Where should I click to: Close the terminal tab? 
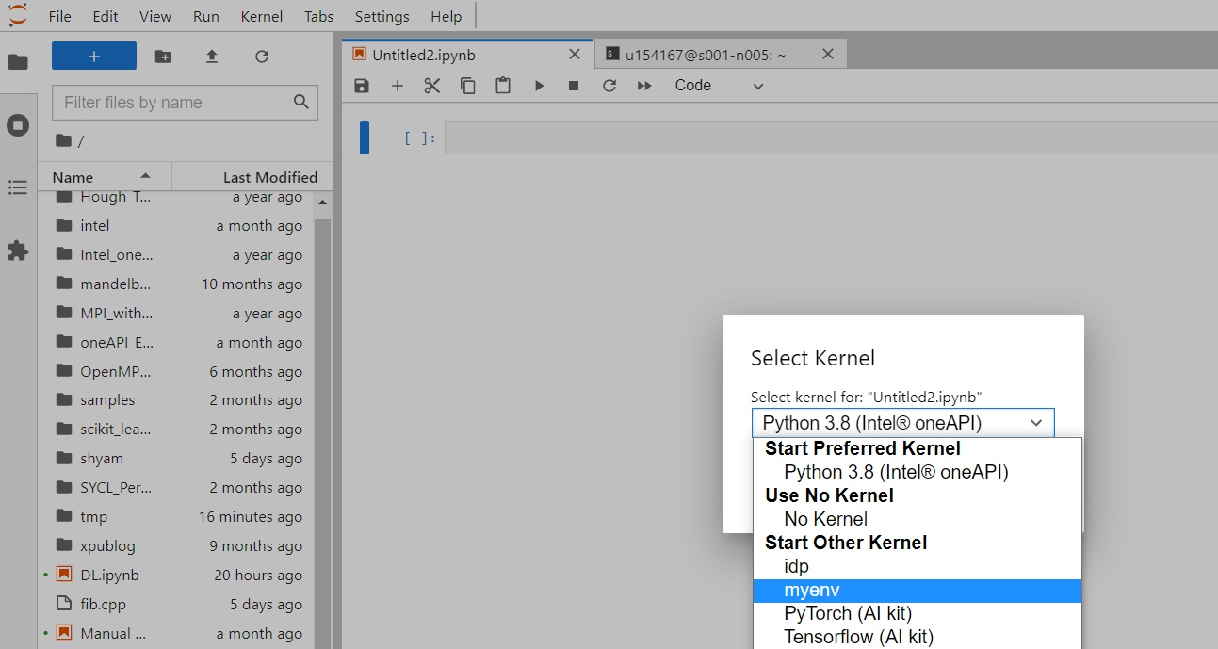pos(828,55)
